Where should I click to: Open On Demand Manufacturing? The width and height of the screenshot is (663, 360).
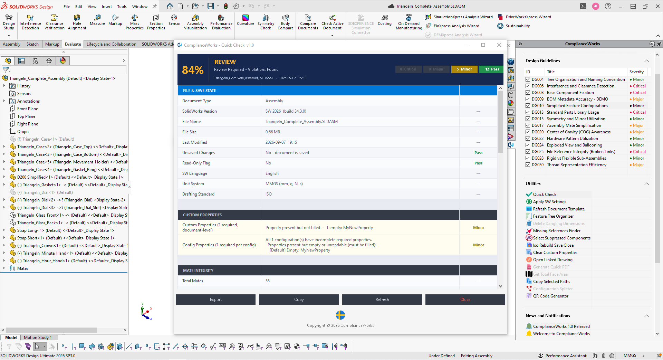tap(409, 22)
